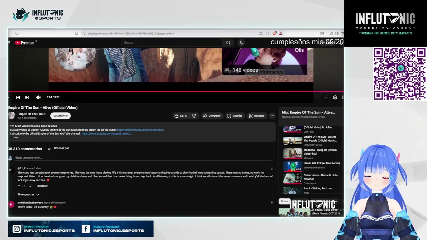Click the Influtonic eSports logo
This screenshot has width=427, height=240.
[x=38, y=14]
